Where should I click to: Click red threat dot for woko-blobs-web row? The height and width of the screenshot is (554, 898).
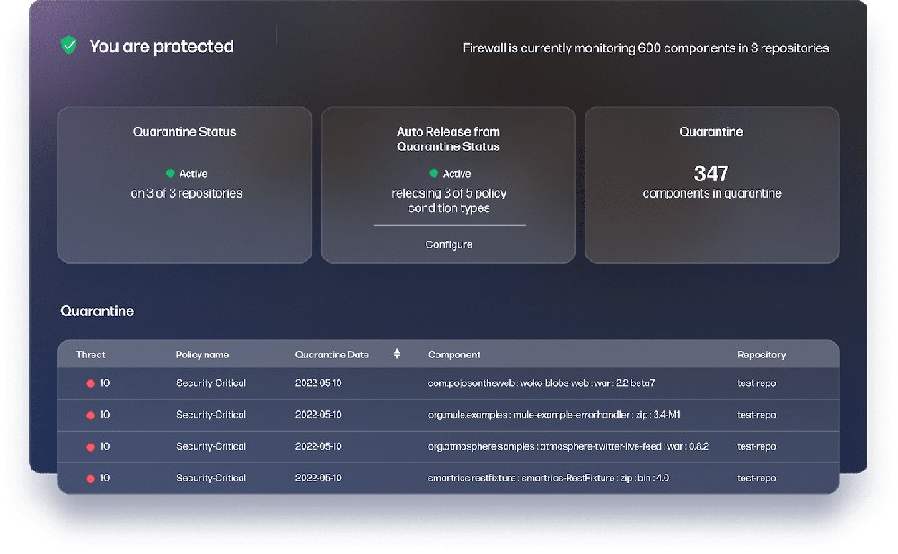click(x=90, y=383)
